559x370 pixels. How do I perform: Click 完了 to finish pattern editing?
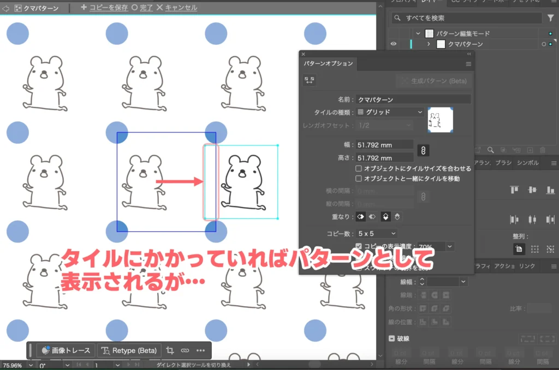(x=145, y=8)
